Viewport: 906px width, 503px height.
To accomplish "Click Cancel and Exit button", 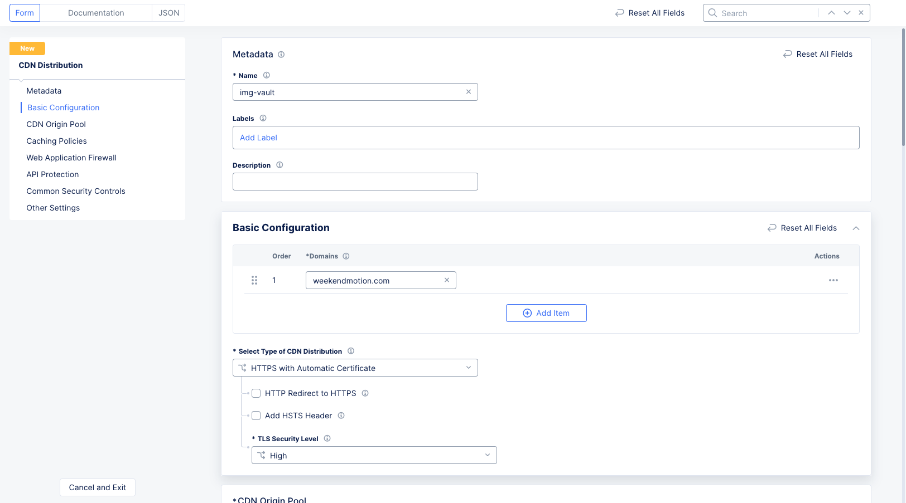I will pos(98,487).
